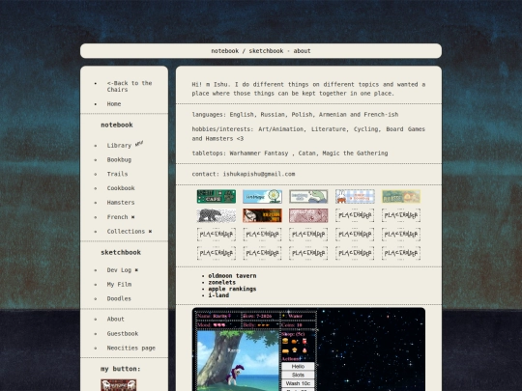Screen dimensions: 522x391
Task: Click the 'tabletops:' line of text
Action: (x=290, y=154)
